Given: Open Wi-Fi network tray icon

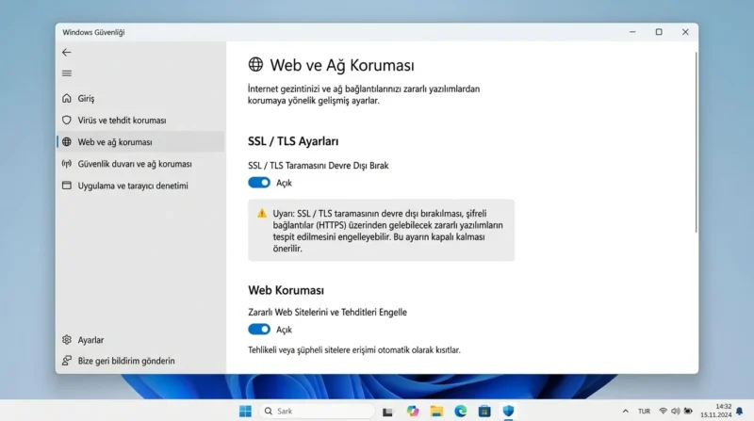Looking at the screenshot, I should tap(664, 411).
